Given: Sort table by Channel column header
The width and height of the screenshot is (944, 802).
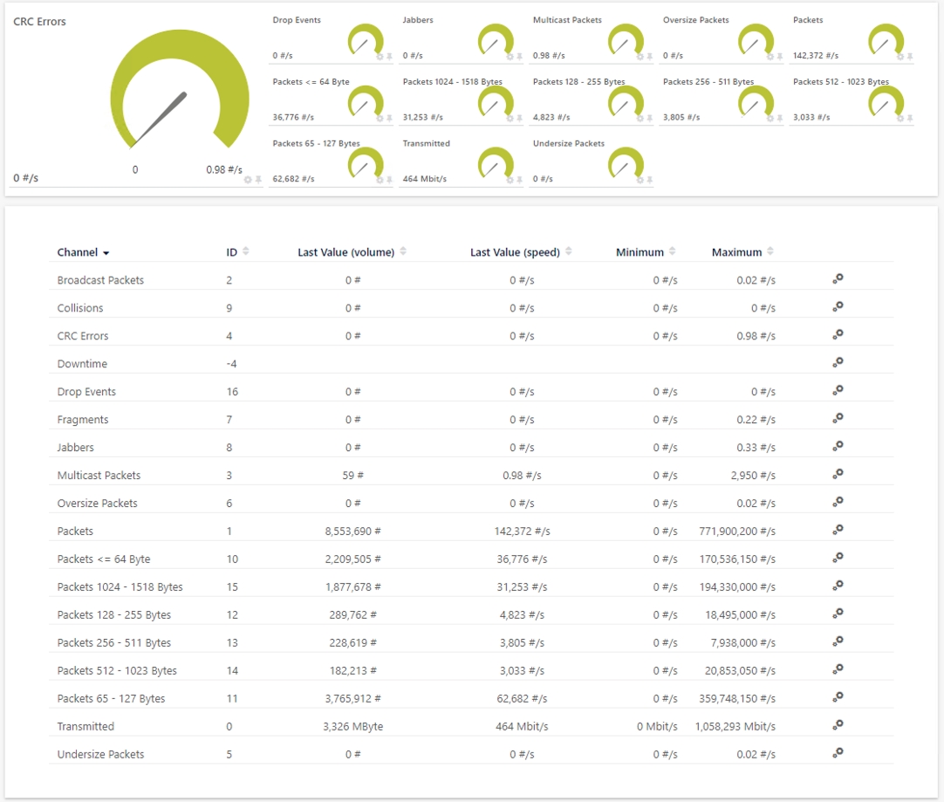Looking at the screenshot, I should pyautogui.click(x=83, y=252).
